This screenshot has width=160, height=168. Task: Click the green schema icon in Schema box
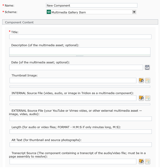pyautogui.click(x=49, y=12)
